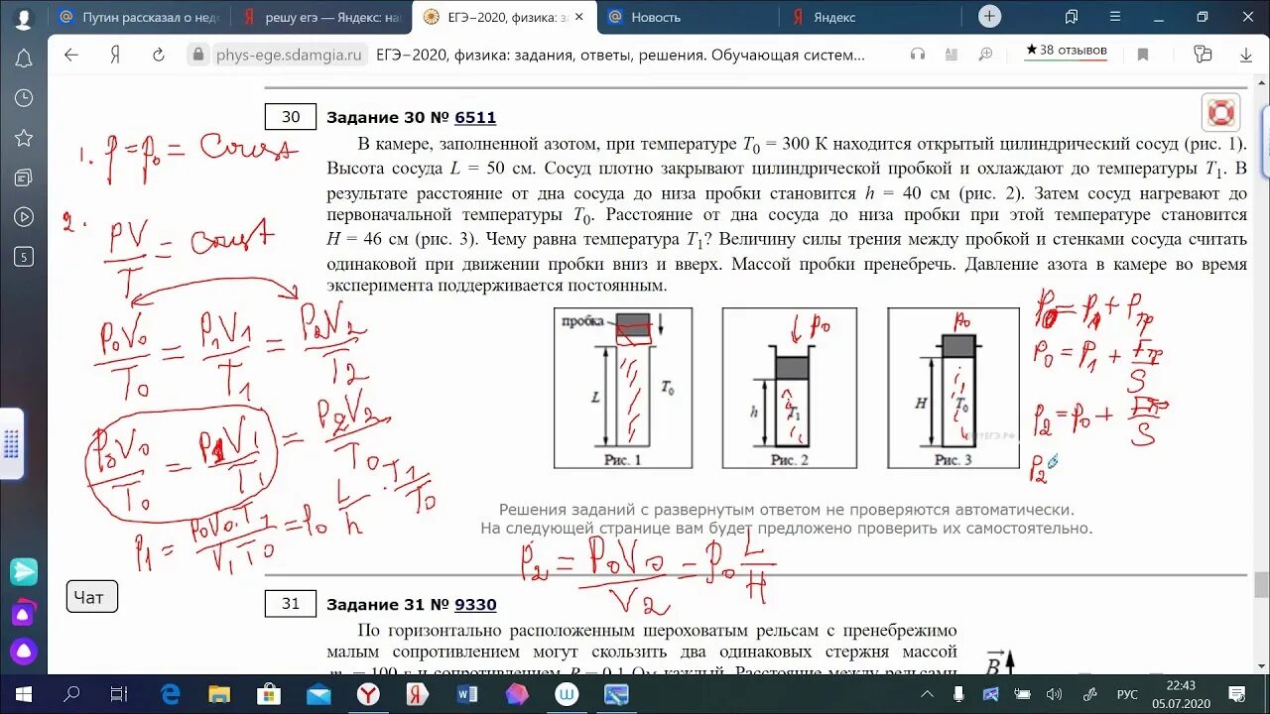Image resolution: width=1270 pixels, height=714 pixels.
Task: Click the Yandex Я home button
Action: [x=115, y=55]
